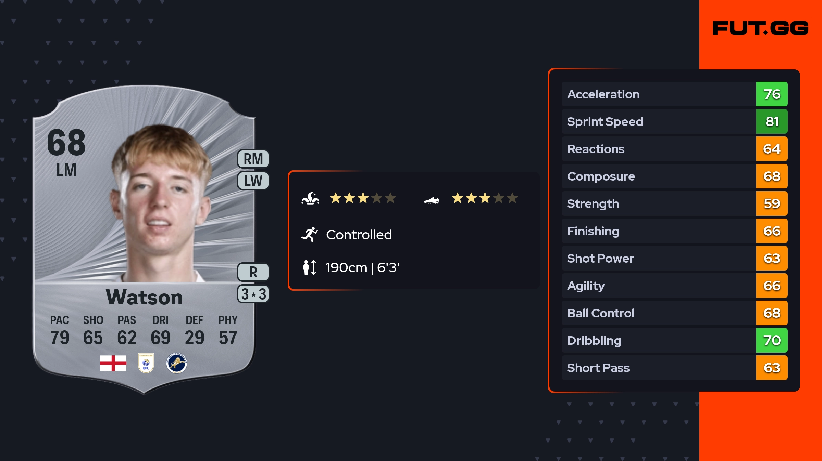Click the FUT.GG logo
822x461 pixels.
pyautogui.click(x=760, y=28)
